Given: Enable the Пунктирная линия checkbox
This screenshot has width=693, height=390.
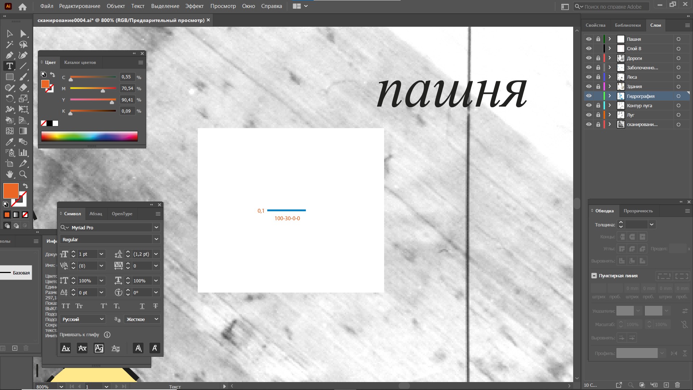Looking at the screenshot, I should [594, 276].
